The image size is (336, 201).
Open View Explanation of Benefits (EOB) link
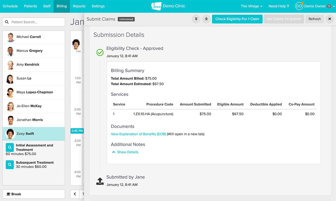pyautogui.click(x=138, y=134)
